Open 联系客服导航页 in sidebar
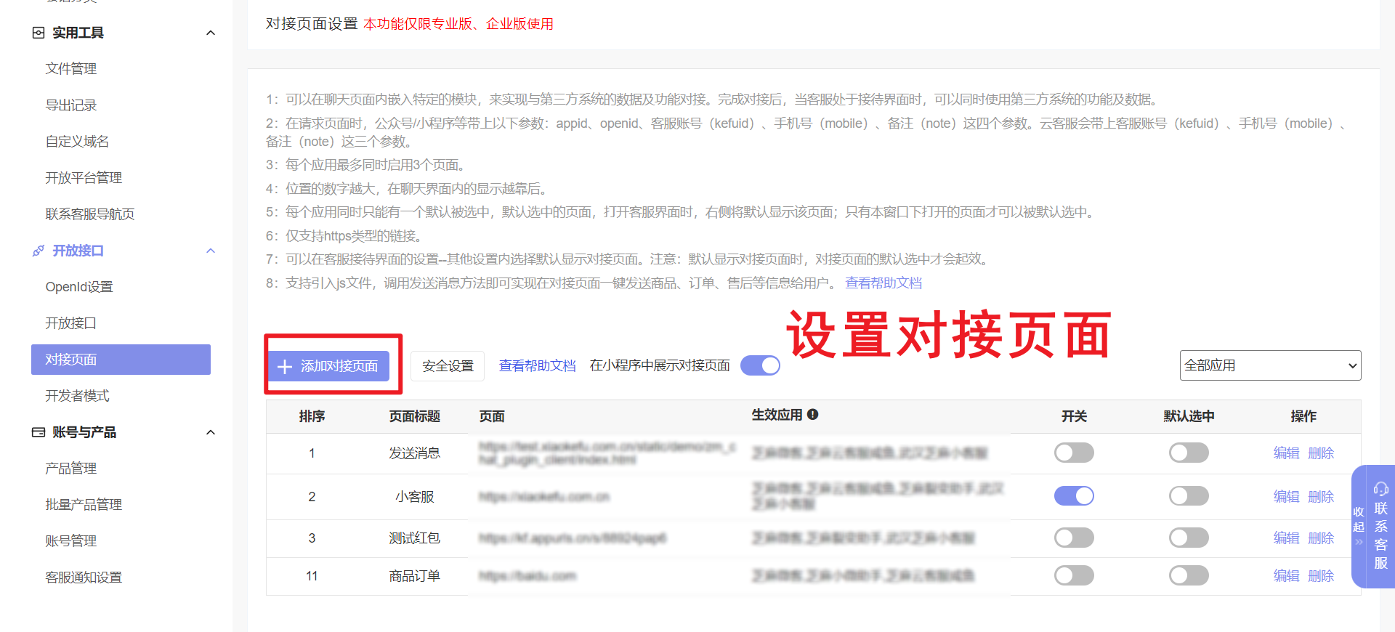The image size is (1395, 632). click(90, 214)
